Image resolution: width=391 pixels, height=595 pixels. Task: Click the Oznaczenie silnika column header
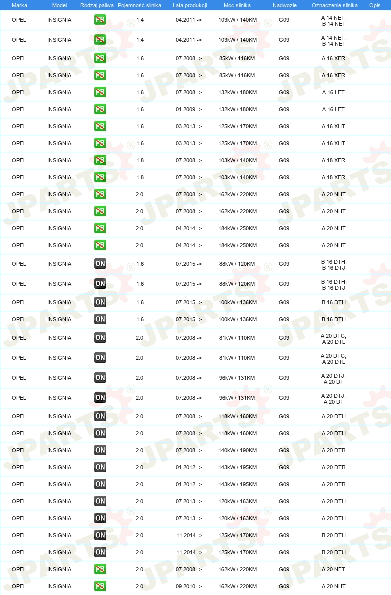pyautogui.click(x=335, y=5)
